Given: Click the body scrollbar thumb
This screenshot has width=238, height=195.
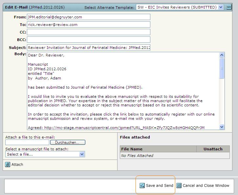Looking at the screenshot, I should coord(222,69).
